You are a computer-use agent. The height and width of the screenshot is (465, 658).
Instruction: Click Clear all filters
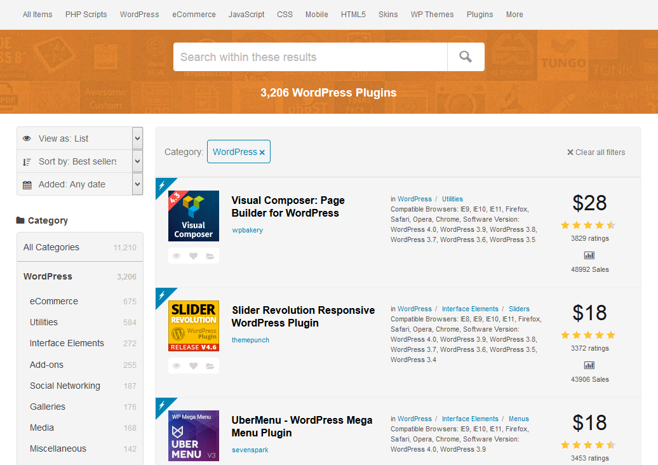click(596, 152)
